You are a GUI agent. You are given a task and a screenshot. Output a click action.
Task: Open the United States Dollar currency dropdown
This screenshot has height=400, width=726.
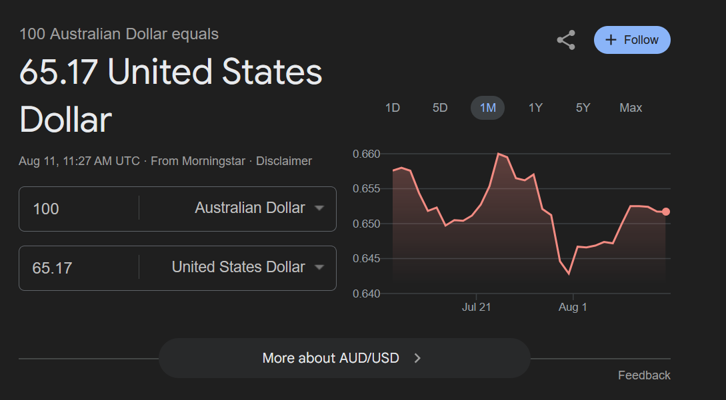248,268
